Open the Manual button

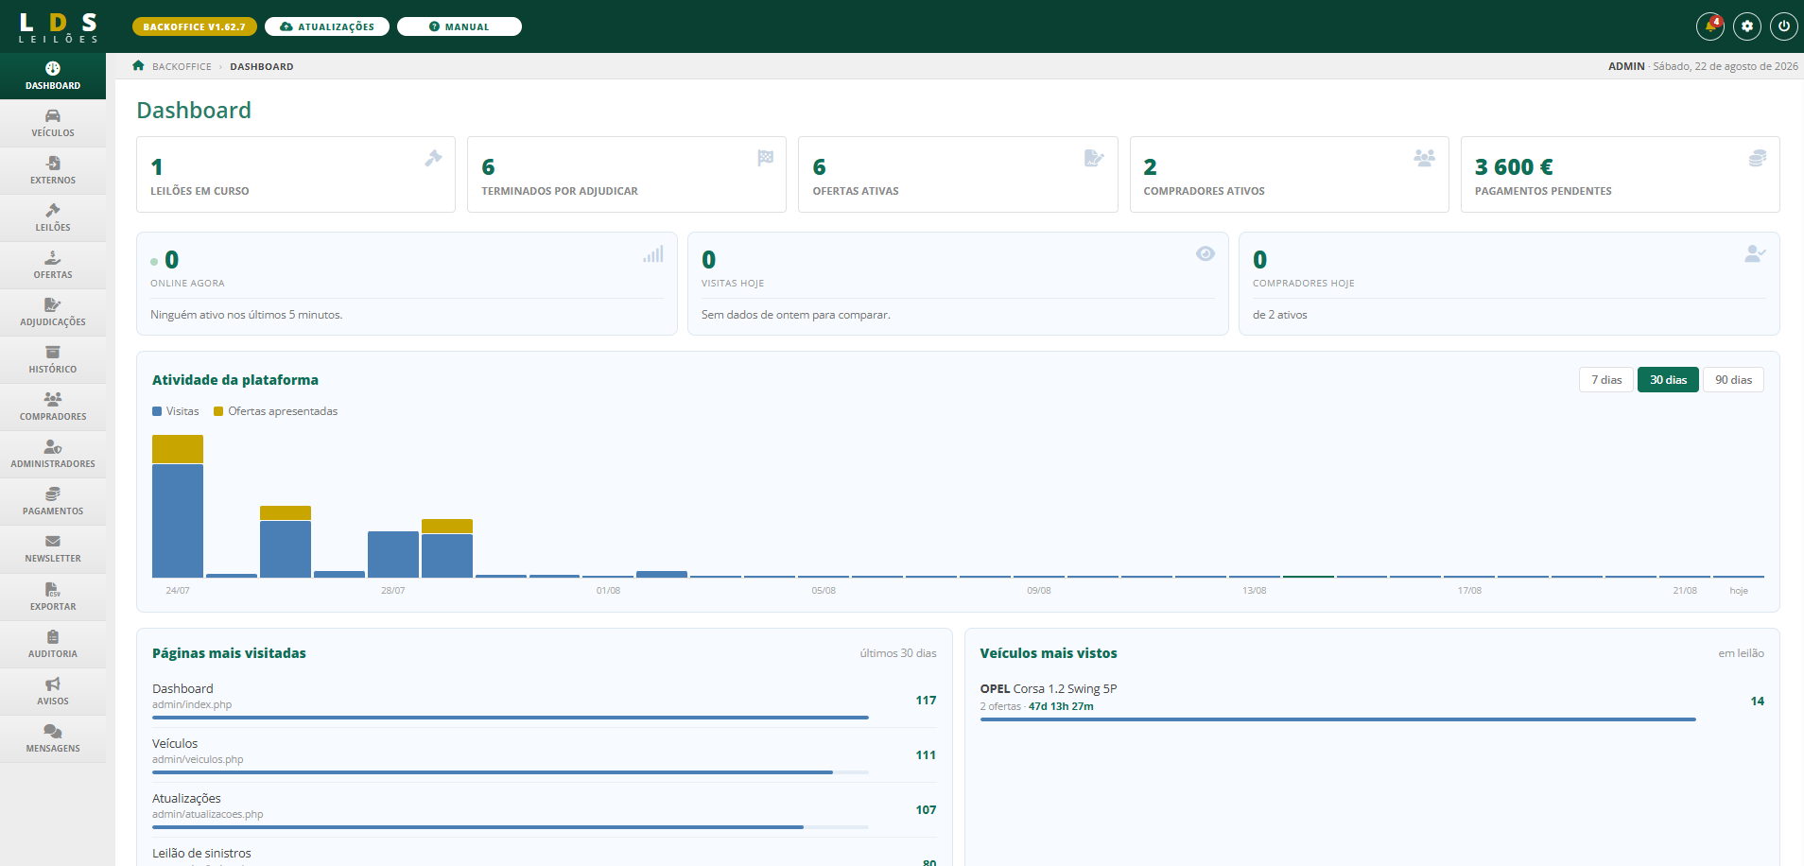coord(460,26)
